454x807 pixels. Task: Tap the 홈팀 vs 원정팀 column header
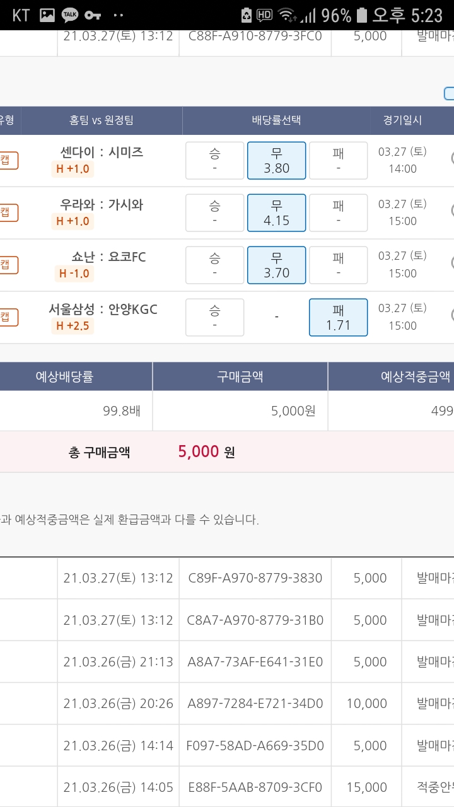(102, 120)
